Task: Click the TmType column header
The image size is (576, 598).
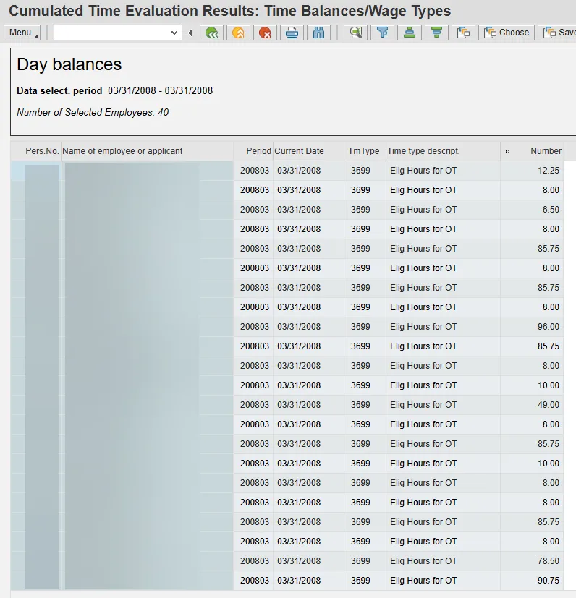Action: (363, 151)
